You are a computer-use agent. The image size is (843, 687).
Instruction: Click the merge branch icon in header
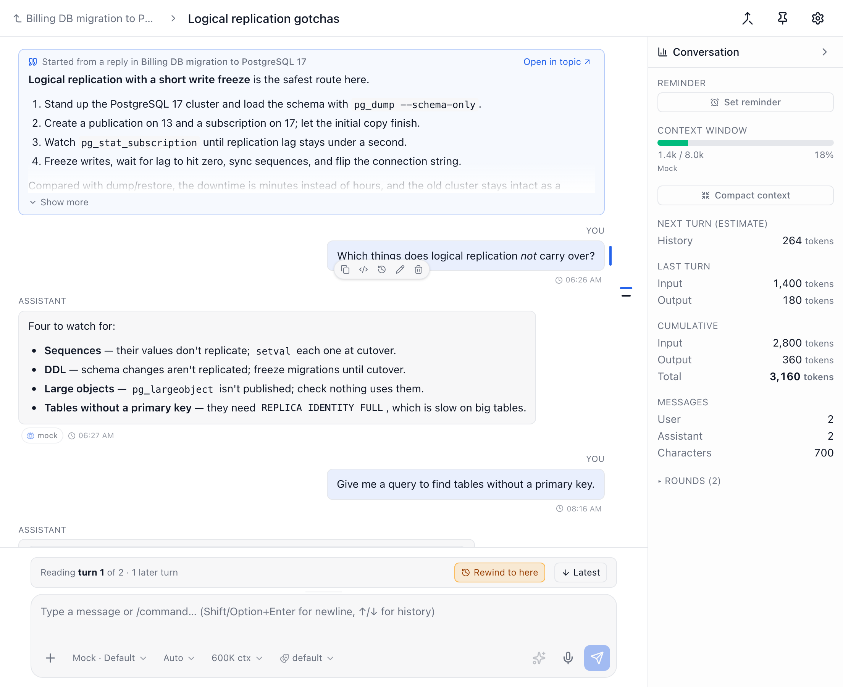click(747, 18)
